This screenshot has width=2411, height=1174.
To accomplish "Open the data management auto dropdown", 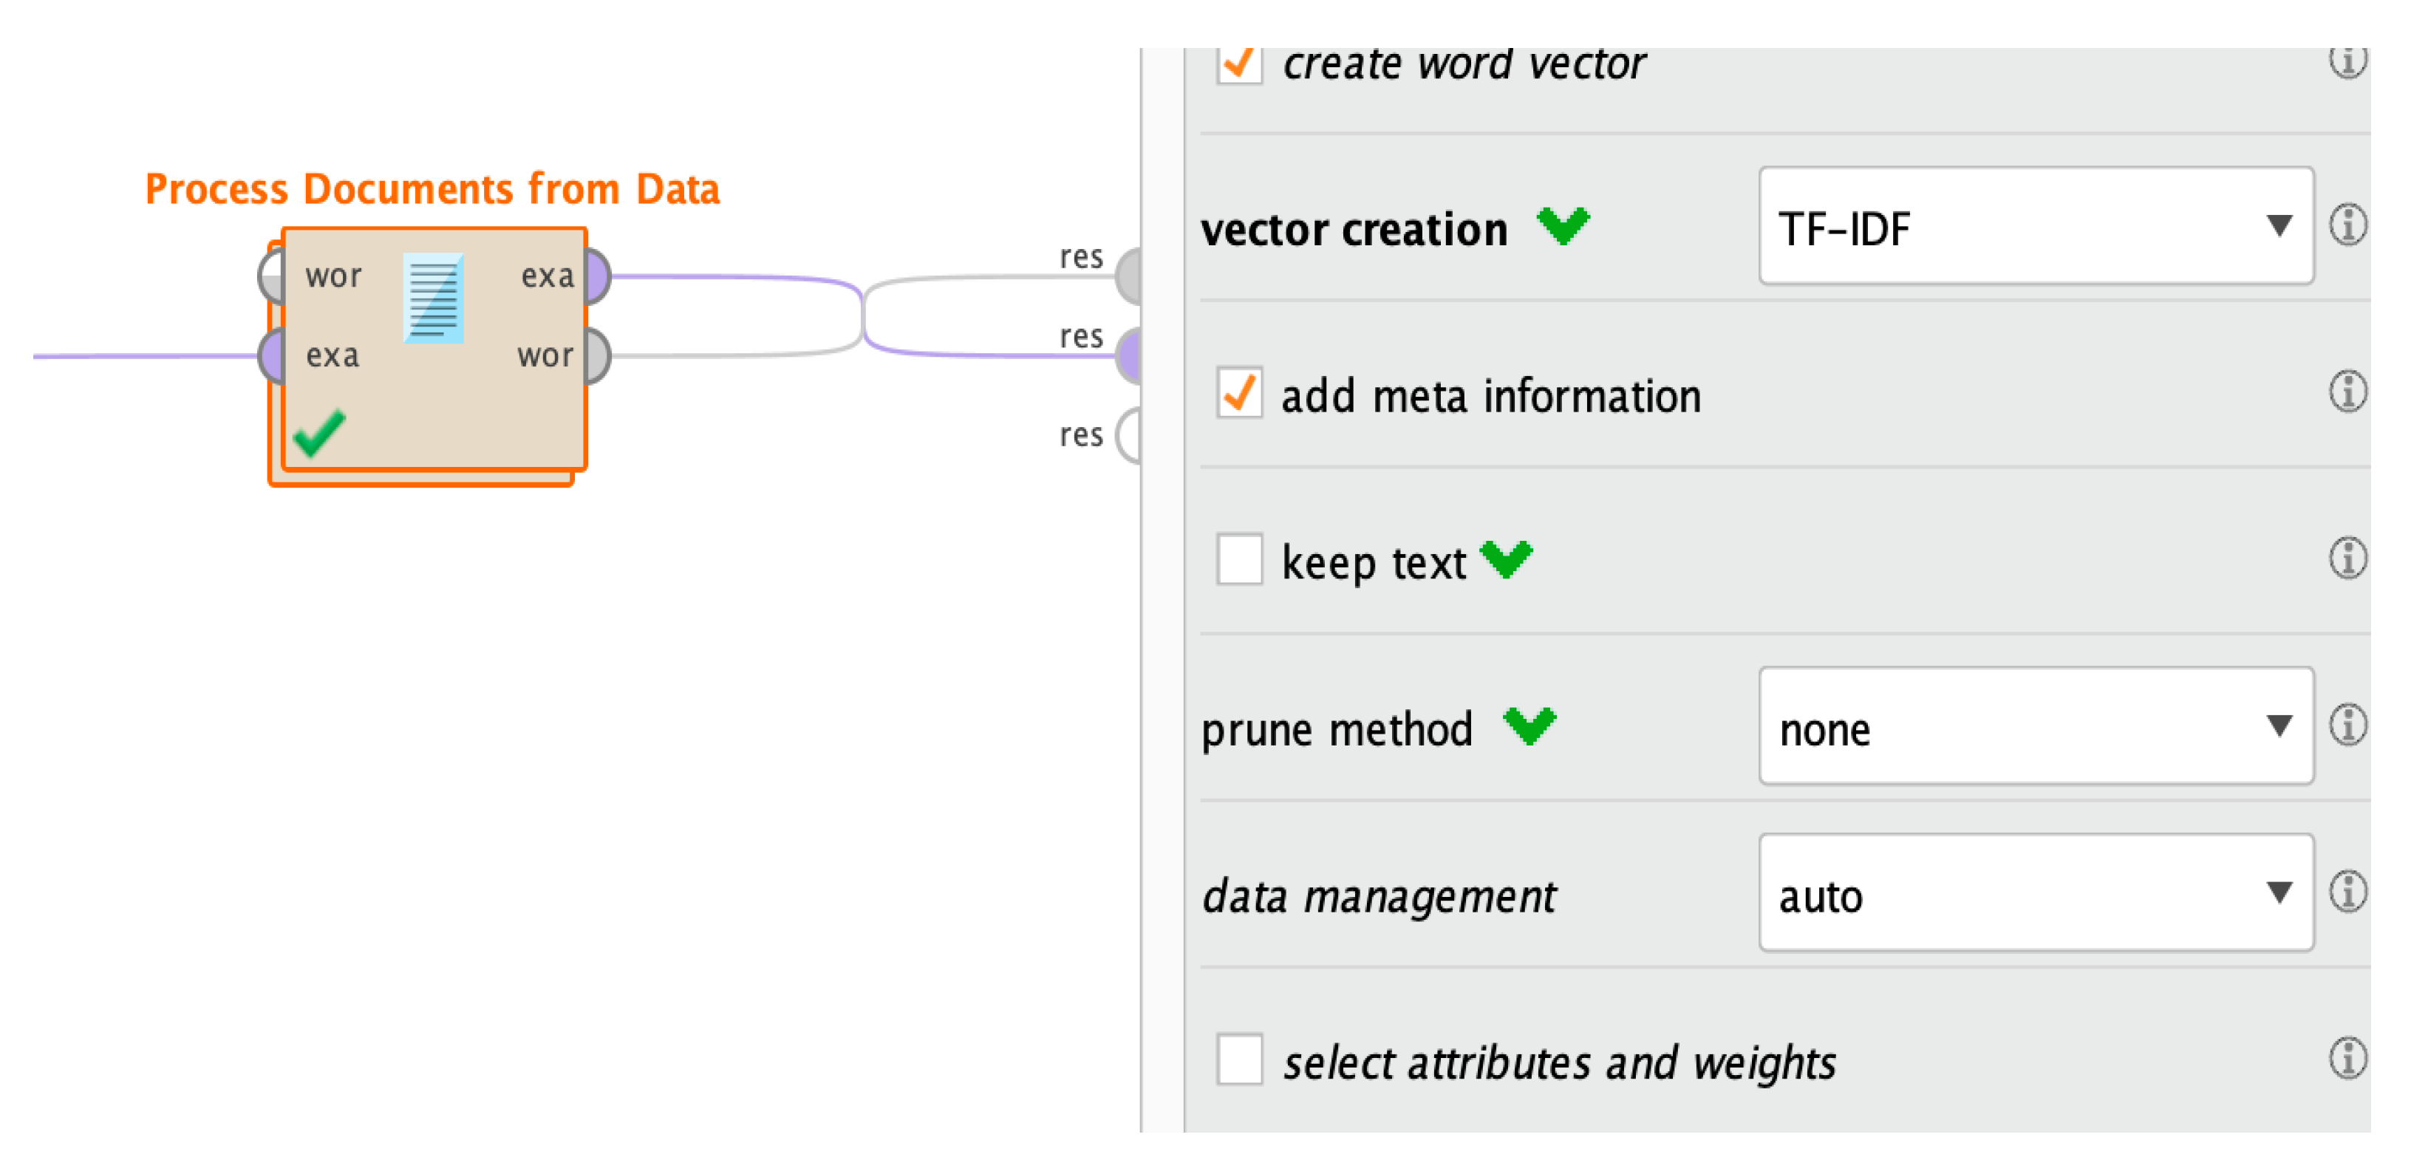I will 2035,893.
